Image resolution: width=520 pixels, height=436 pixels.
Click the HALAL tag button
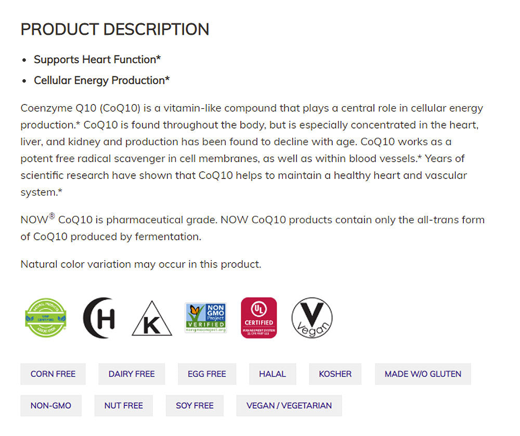(272, 374)
